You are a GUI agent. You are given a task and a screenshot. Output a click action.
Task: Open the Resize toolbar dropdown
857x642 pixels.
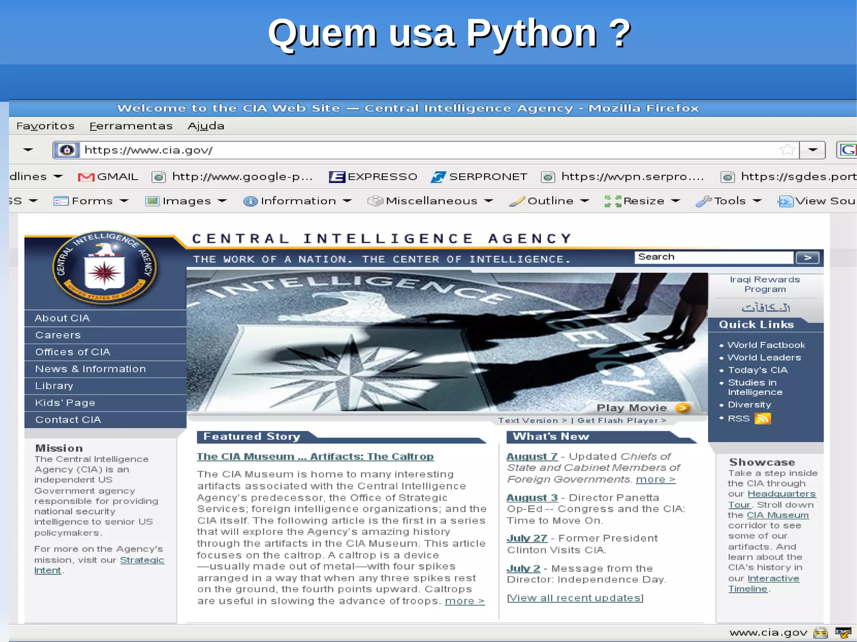pyautogui.click(x=642, y=201)
